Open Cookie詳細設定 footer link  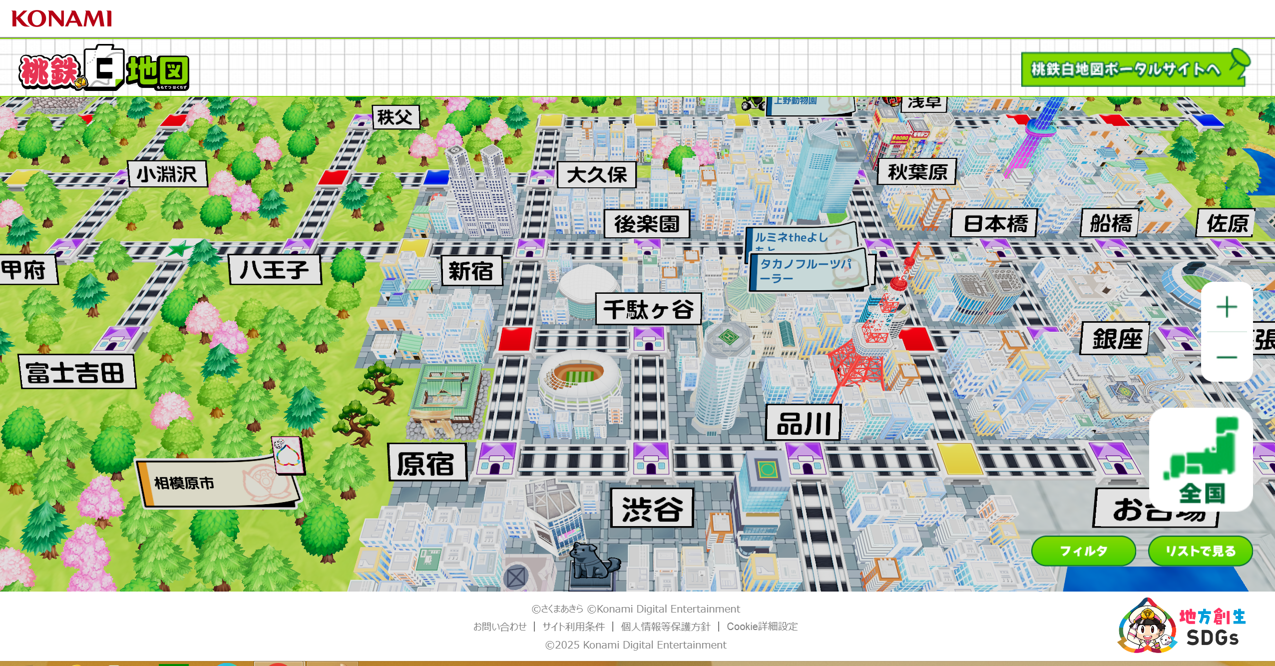[x=762, y=627]
